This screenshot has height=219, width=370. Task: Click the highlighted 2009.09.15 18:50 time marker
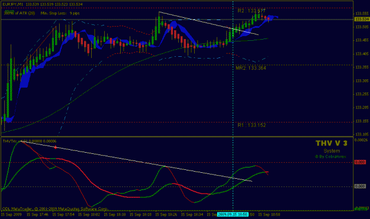(233, 214)
